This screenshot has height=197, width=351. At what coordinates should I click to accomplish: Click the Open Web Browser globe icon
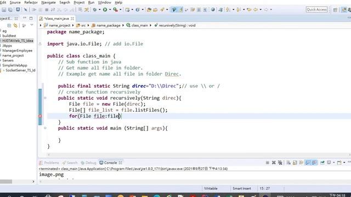[x=213, y=10]
